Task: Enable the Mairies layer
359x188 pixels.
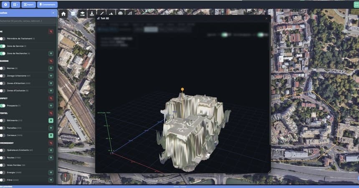Action: click(x=3, y=68)
